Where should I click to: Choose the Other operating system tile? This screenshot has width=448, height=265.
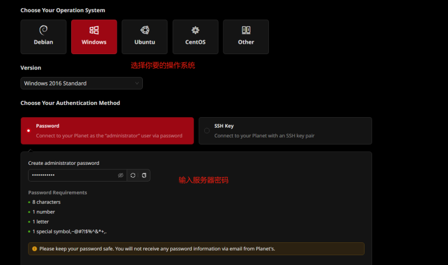pos(246,37)
